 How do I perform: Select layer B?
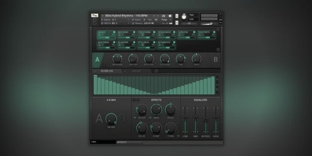(216, 60)
